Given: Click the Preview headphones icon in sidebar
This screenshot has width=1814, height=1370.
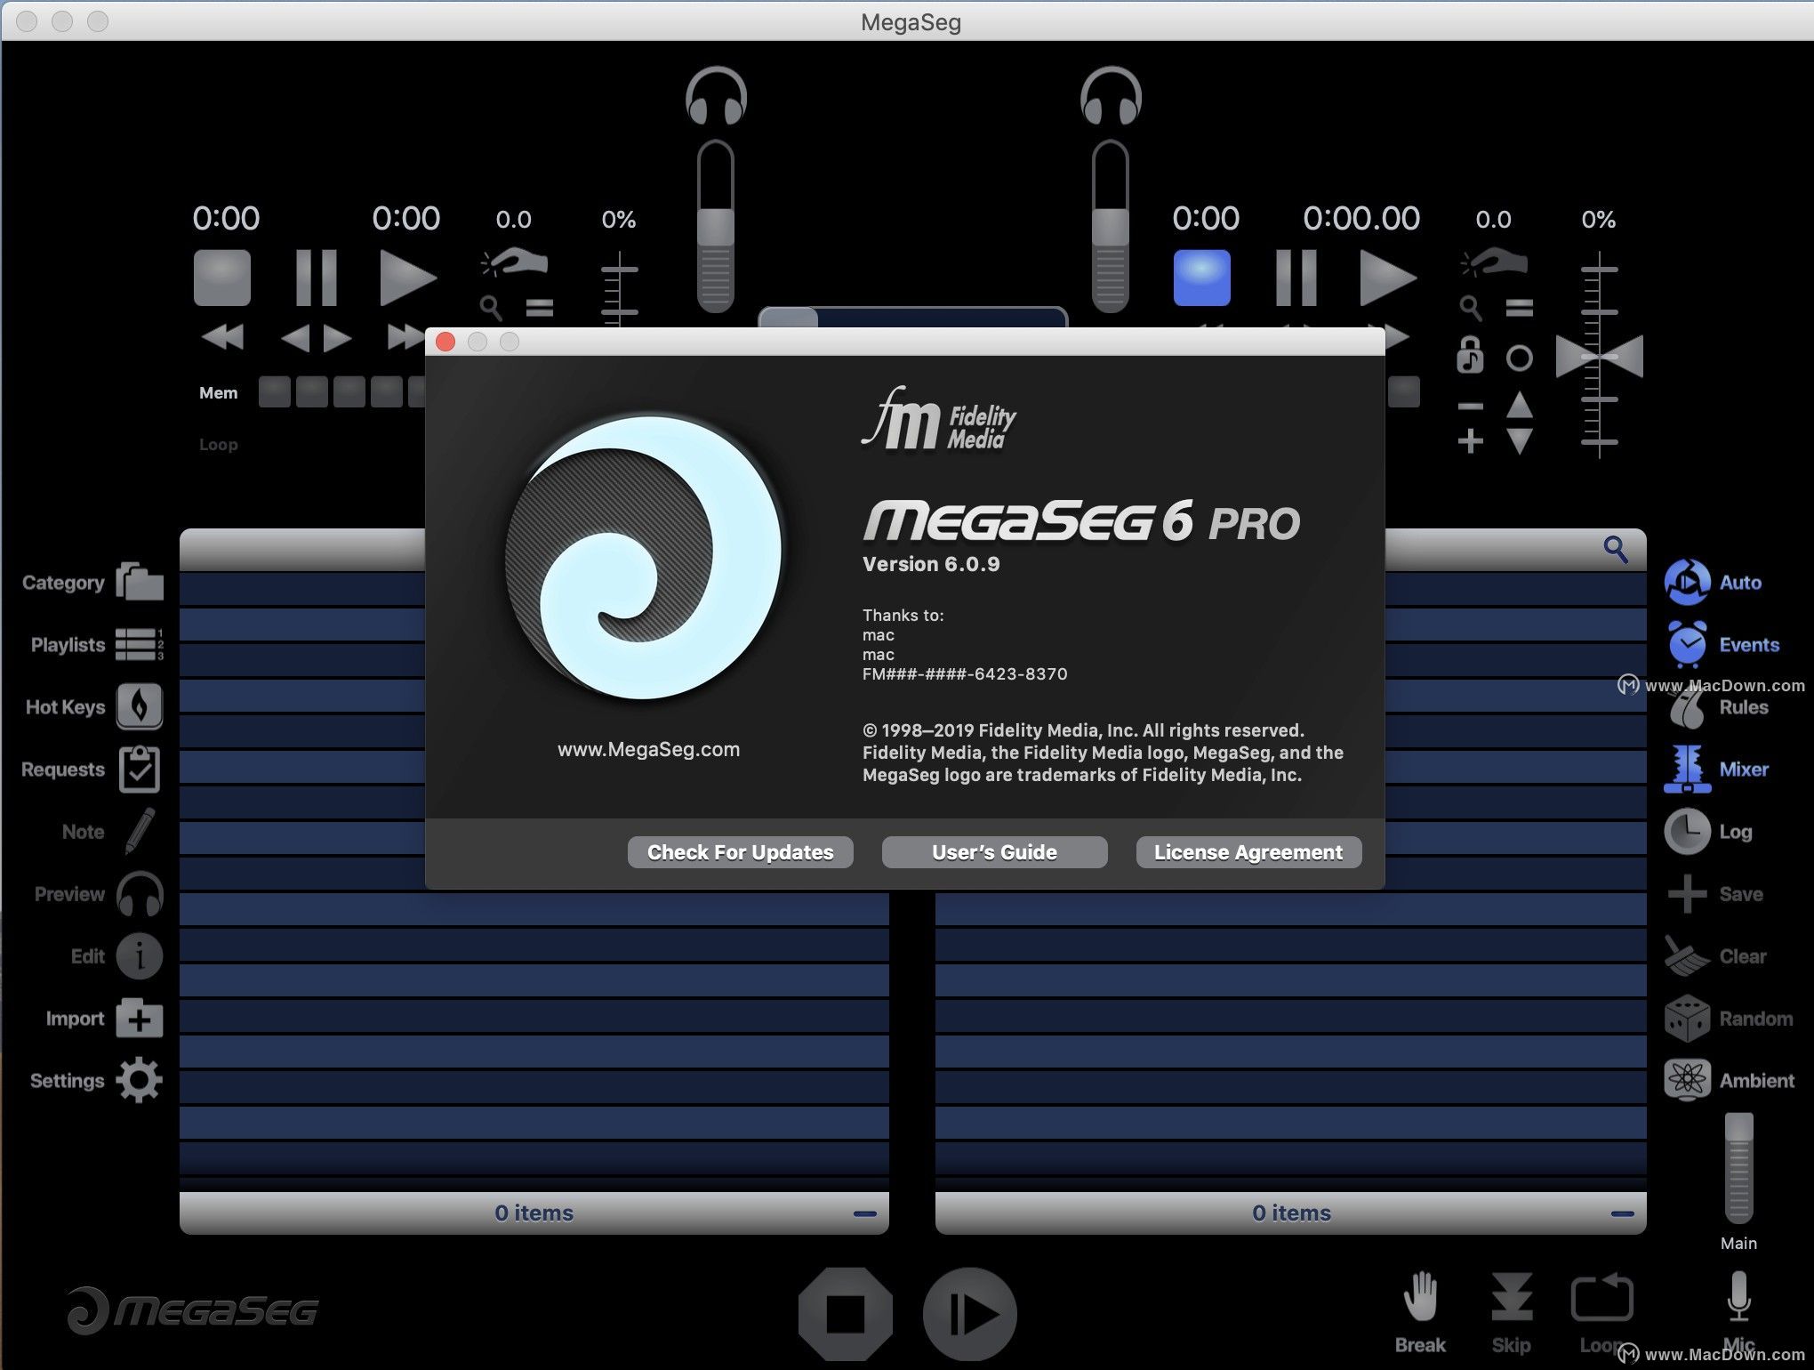Looking at the screenshot, I should pyautogui.click(x=140, y=893).
